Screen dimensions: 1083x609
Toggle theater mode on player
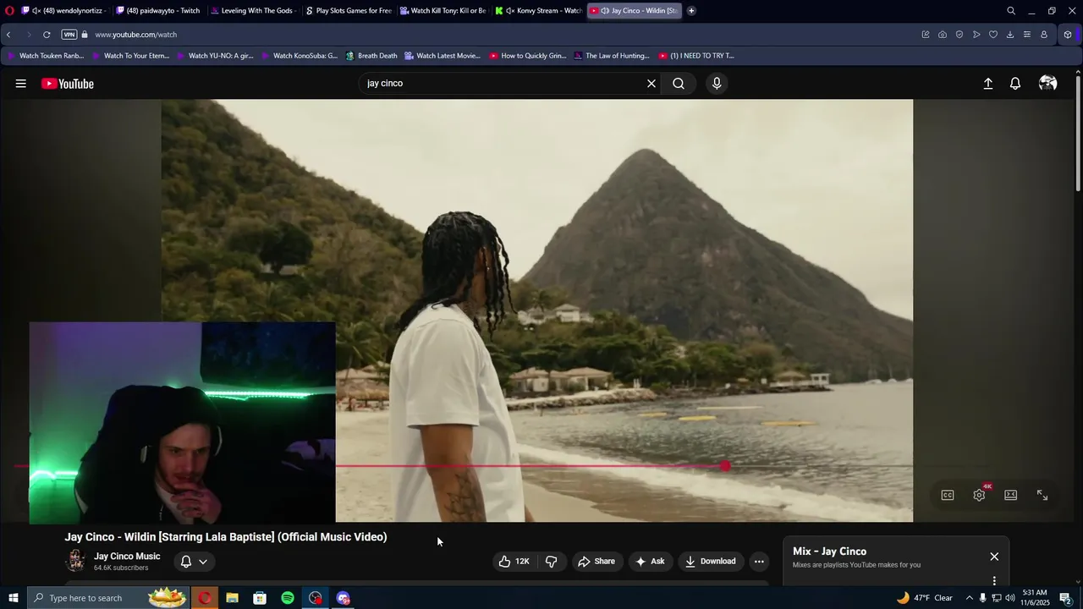click(x=1010, y=496)
